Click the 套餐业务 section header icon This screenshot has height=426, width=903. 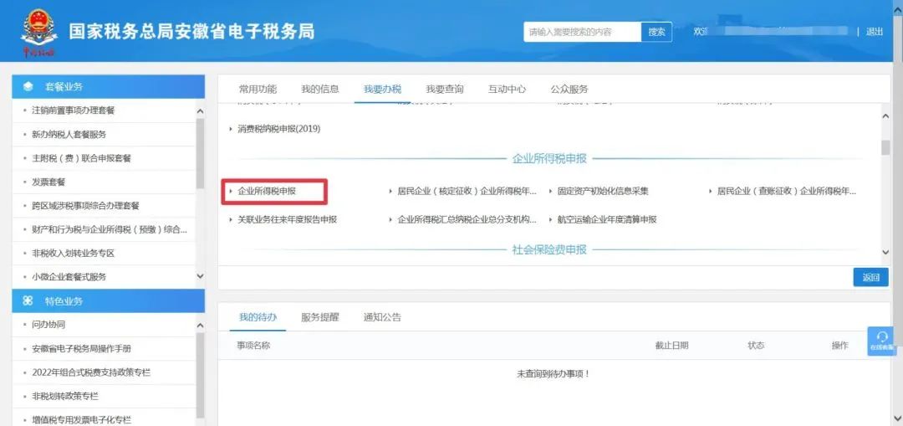click(28, 86)
